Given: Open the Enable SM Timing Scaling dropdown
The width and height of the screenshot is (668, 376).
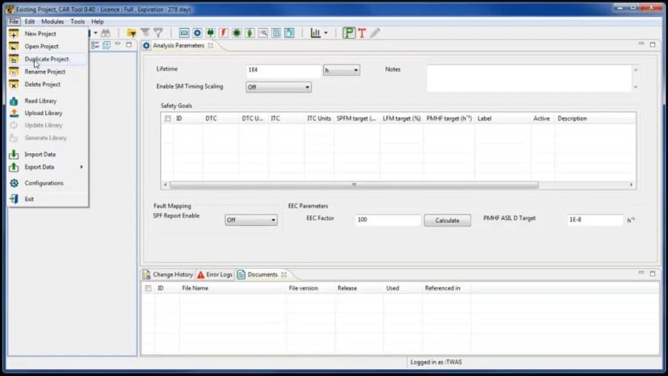Looking at the screenshot, I should pyautogui.click(x=278, y=87).
